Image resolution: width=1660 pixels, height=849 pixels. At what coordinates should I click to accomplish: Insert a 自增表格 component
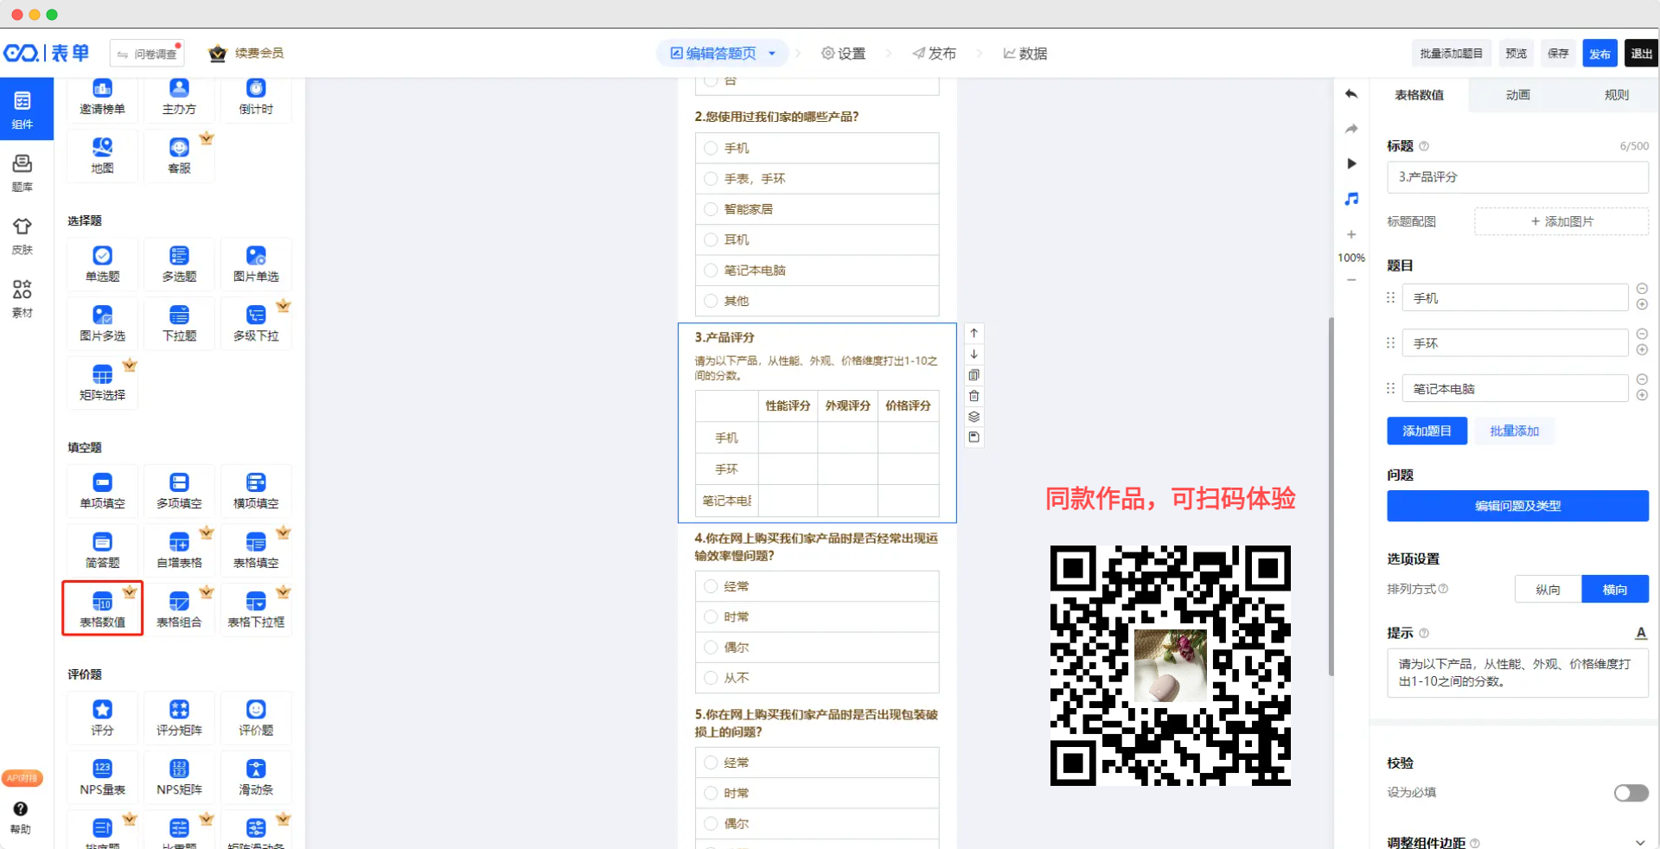click(179, 551)
